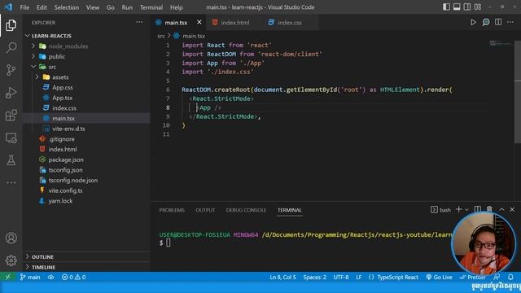
Task: Split the editor to the right
Action: pos(498,22)
